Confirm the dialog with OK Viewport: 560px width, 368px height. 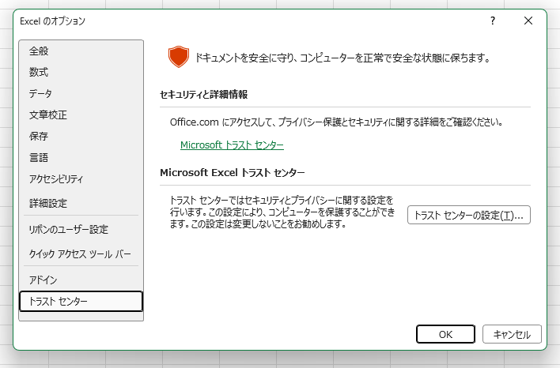point(445,334)
